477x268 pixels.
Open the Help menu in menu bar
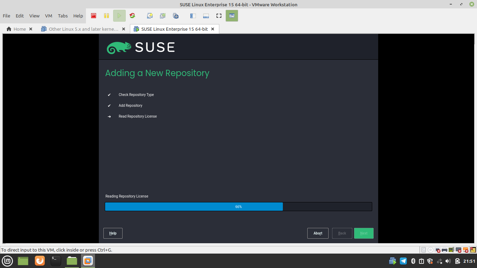pos(78,16)
